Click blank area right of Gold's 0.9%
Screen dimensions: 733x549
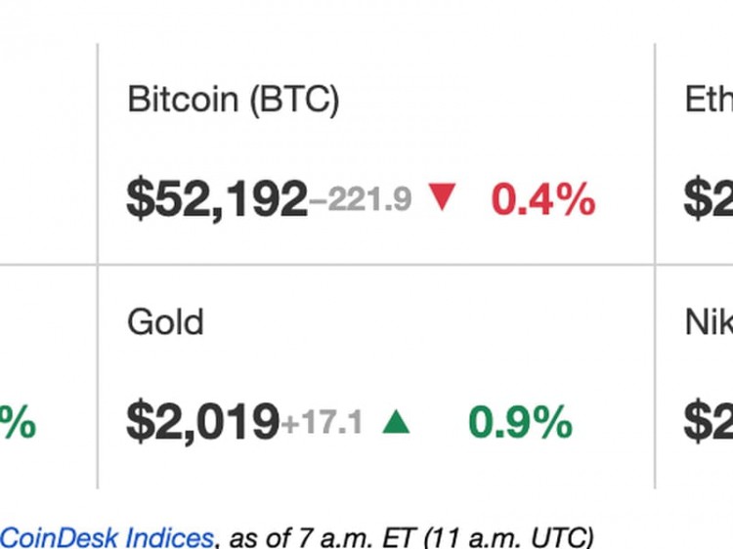point(614,422)
